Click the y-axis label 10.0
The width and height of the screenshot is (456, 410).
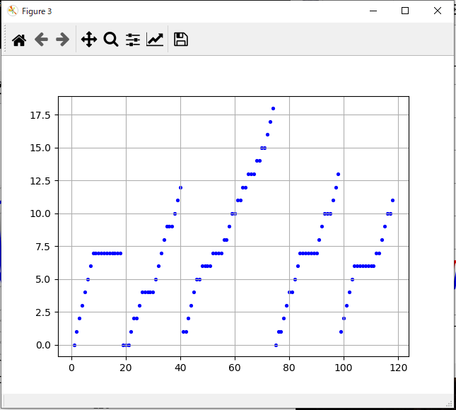pyautogui.click(x=40, y=213)
